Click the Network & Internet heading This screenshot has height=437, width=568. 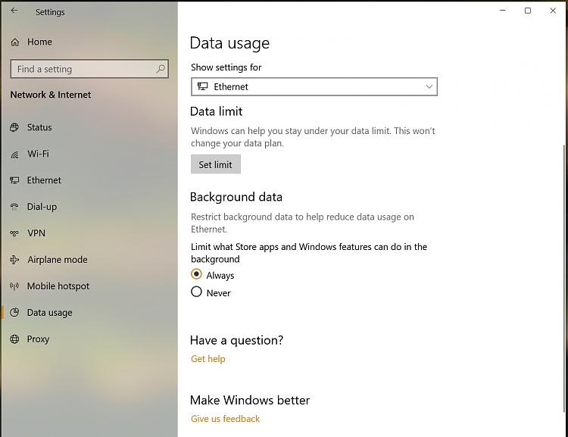pyautogui.click(x=51, y=95)
